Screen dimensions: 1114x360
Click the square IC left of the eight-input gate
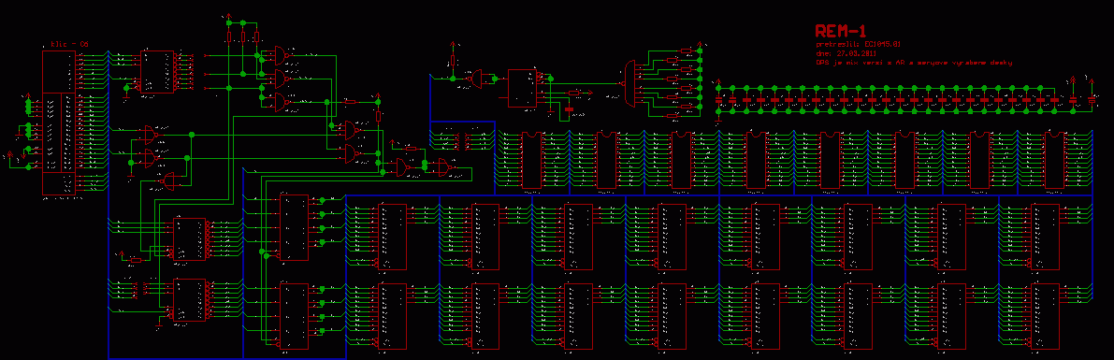522,88
